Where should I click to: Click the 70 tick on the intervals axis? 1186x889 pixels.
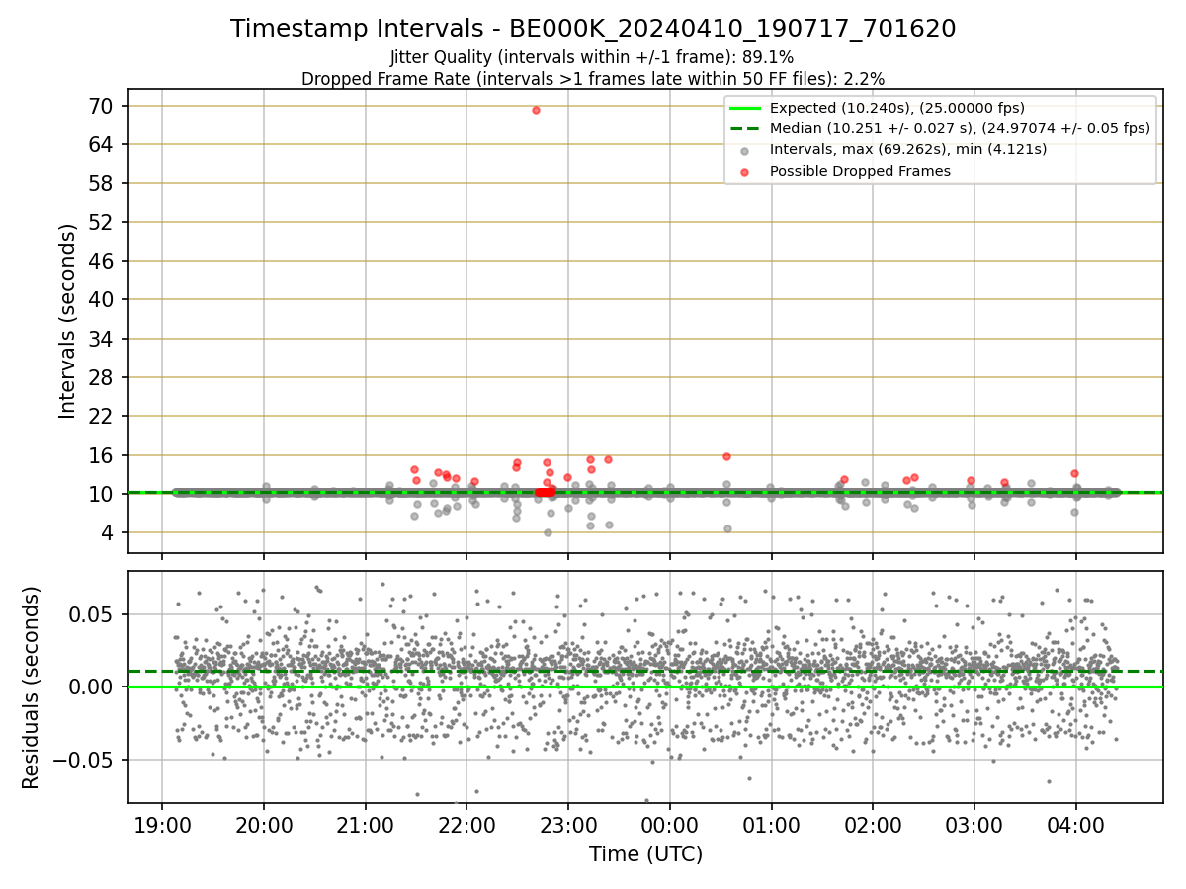click(x=103, y=106)
